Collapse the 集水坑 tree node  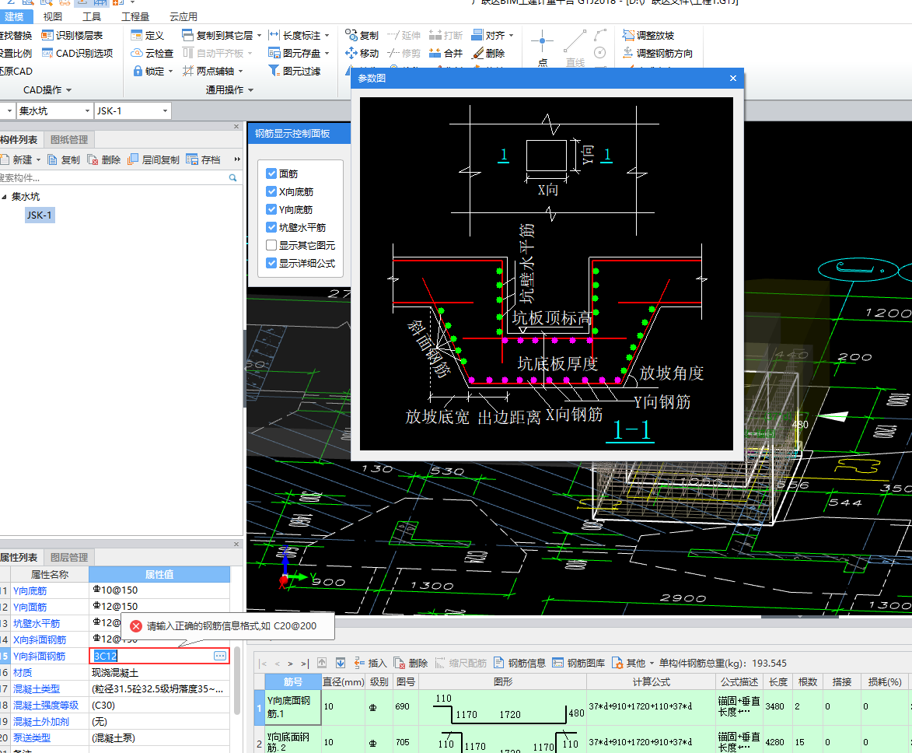pos(4,197)
